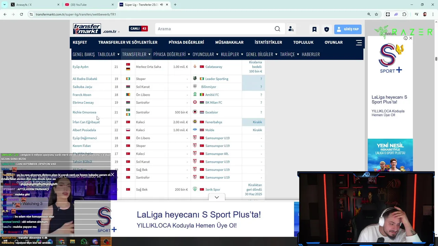Open WhatsApp from the taskbar
The height and width of the screenshot is (246, 438).
click(84, 242)
